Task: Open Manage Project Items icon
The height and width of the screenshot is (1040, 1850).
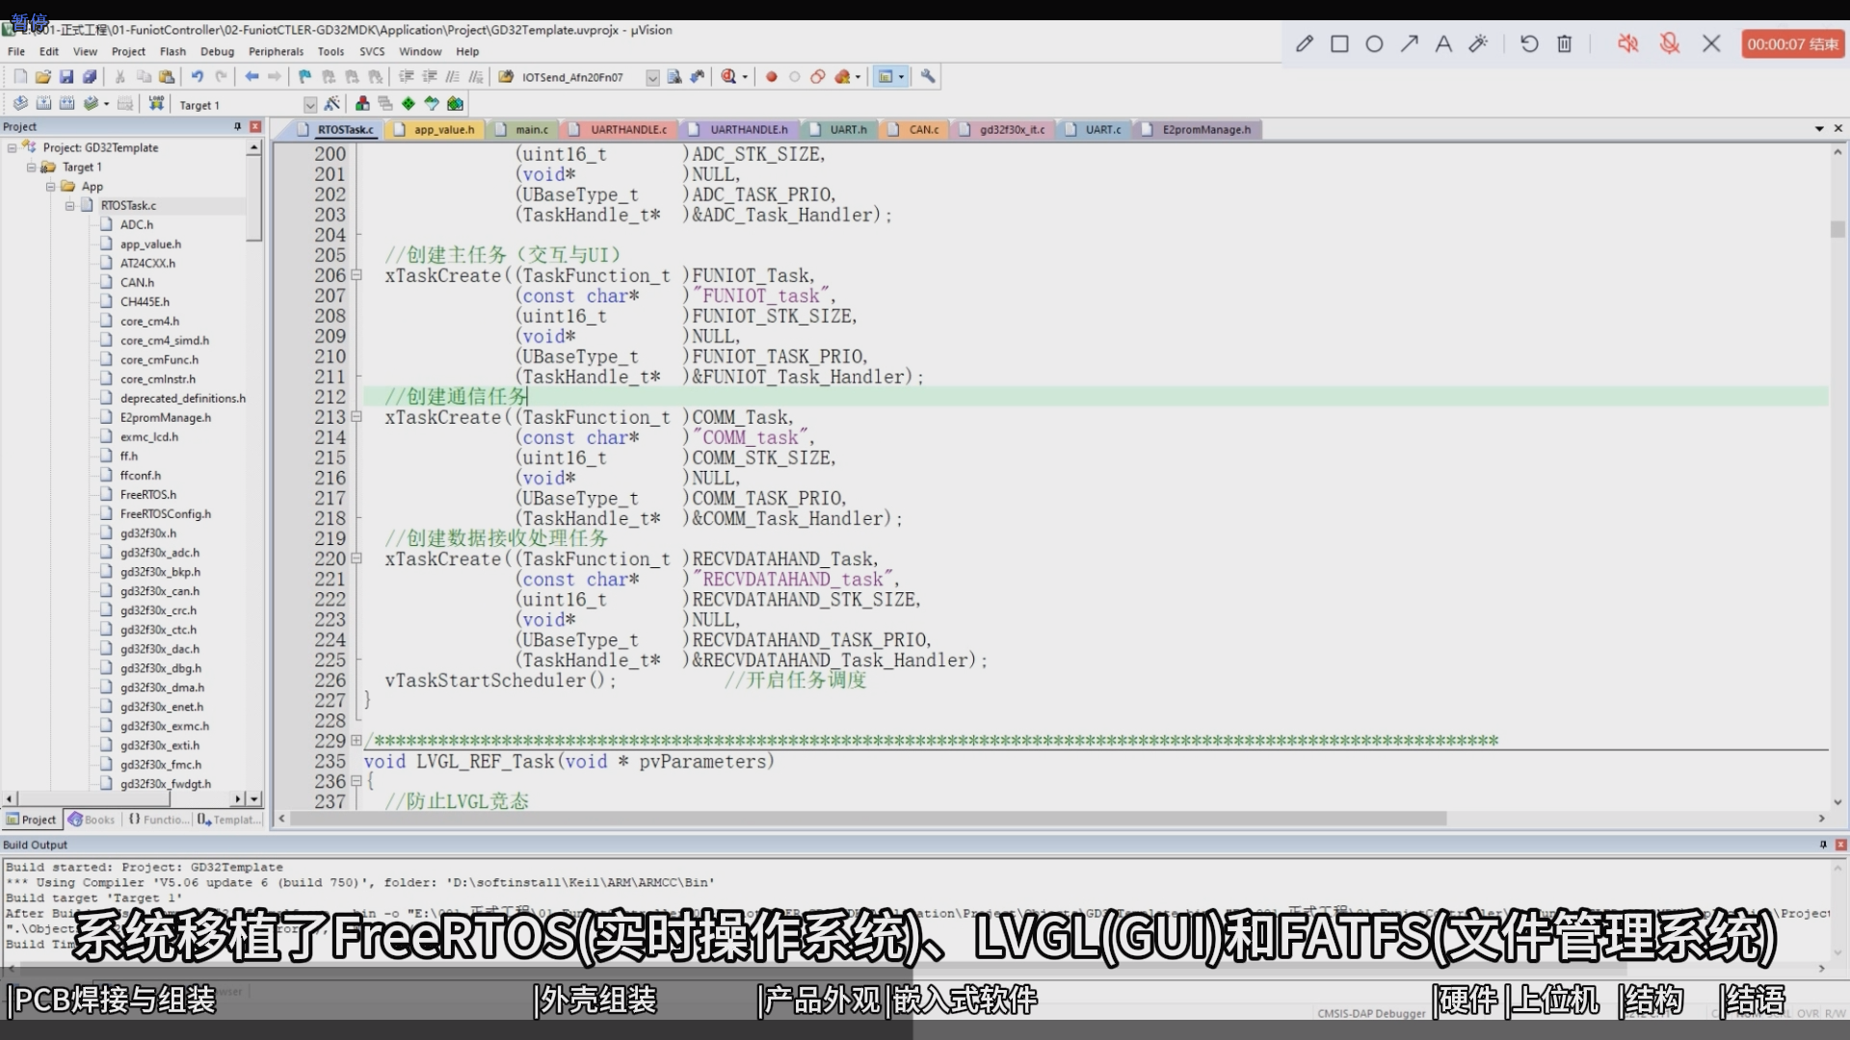Action: [362, 104]
